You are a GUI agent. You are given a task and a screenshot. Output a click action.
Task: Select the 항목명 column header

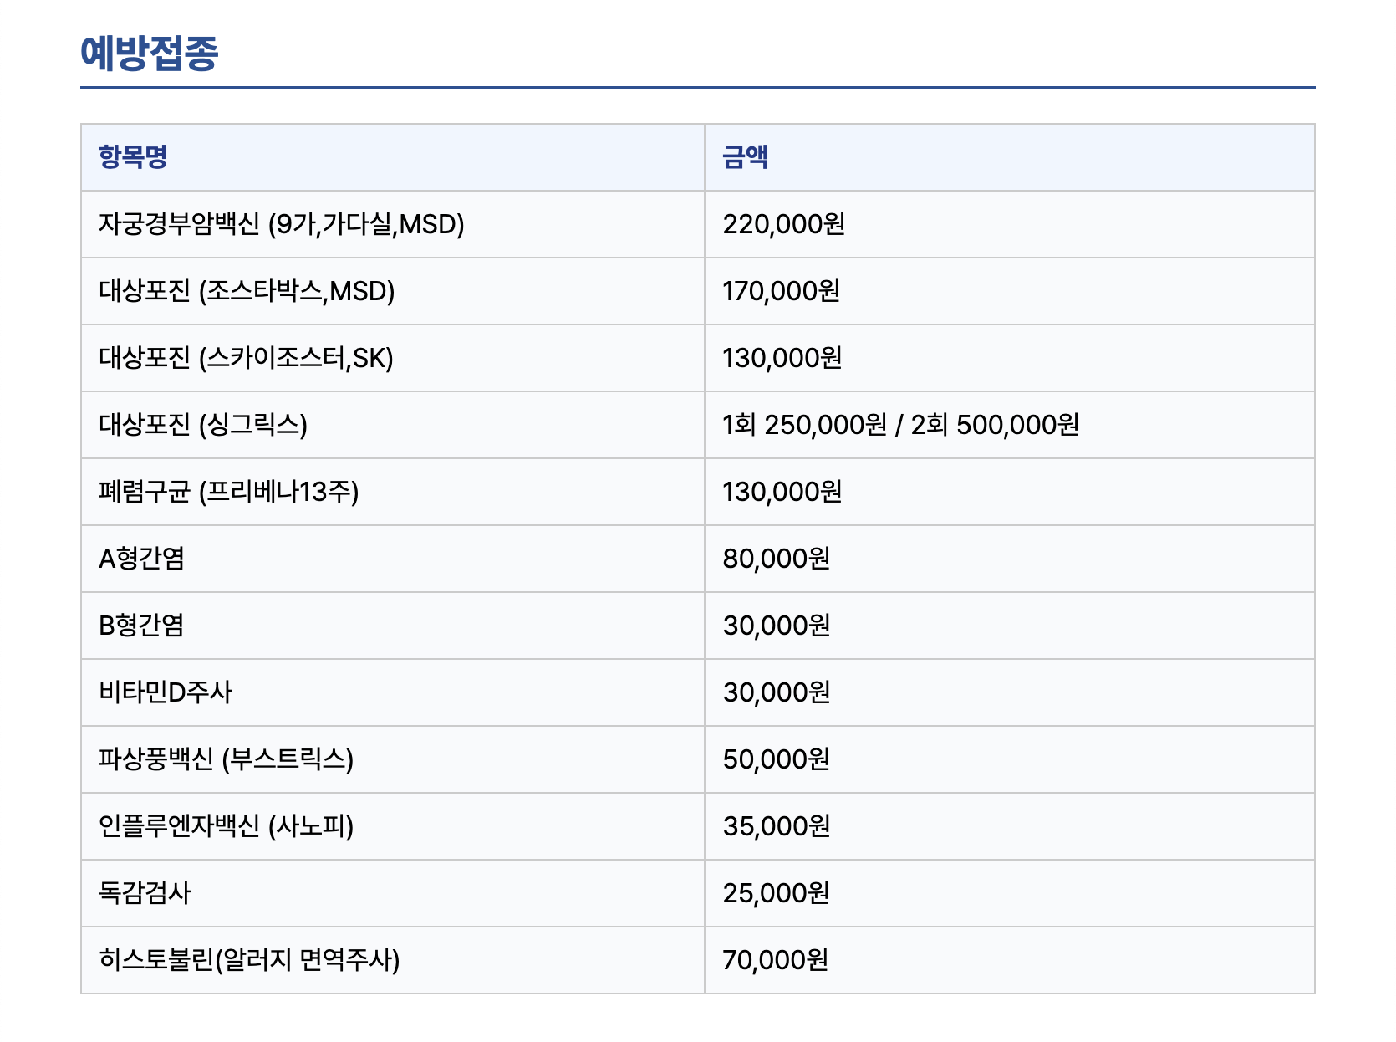(133, 156)
